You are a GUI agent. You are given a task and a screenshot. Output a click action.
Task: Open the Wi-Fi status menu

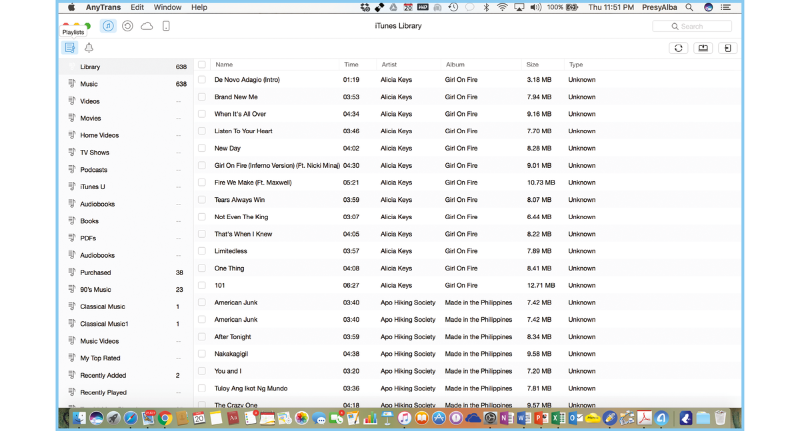coord(502,7)
